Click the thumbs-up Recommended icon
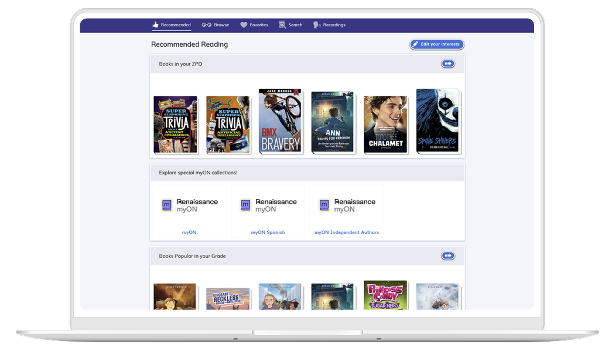This screenshot has height=351, width=615. coord(155,25)
